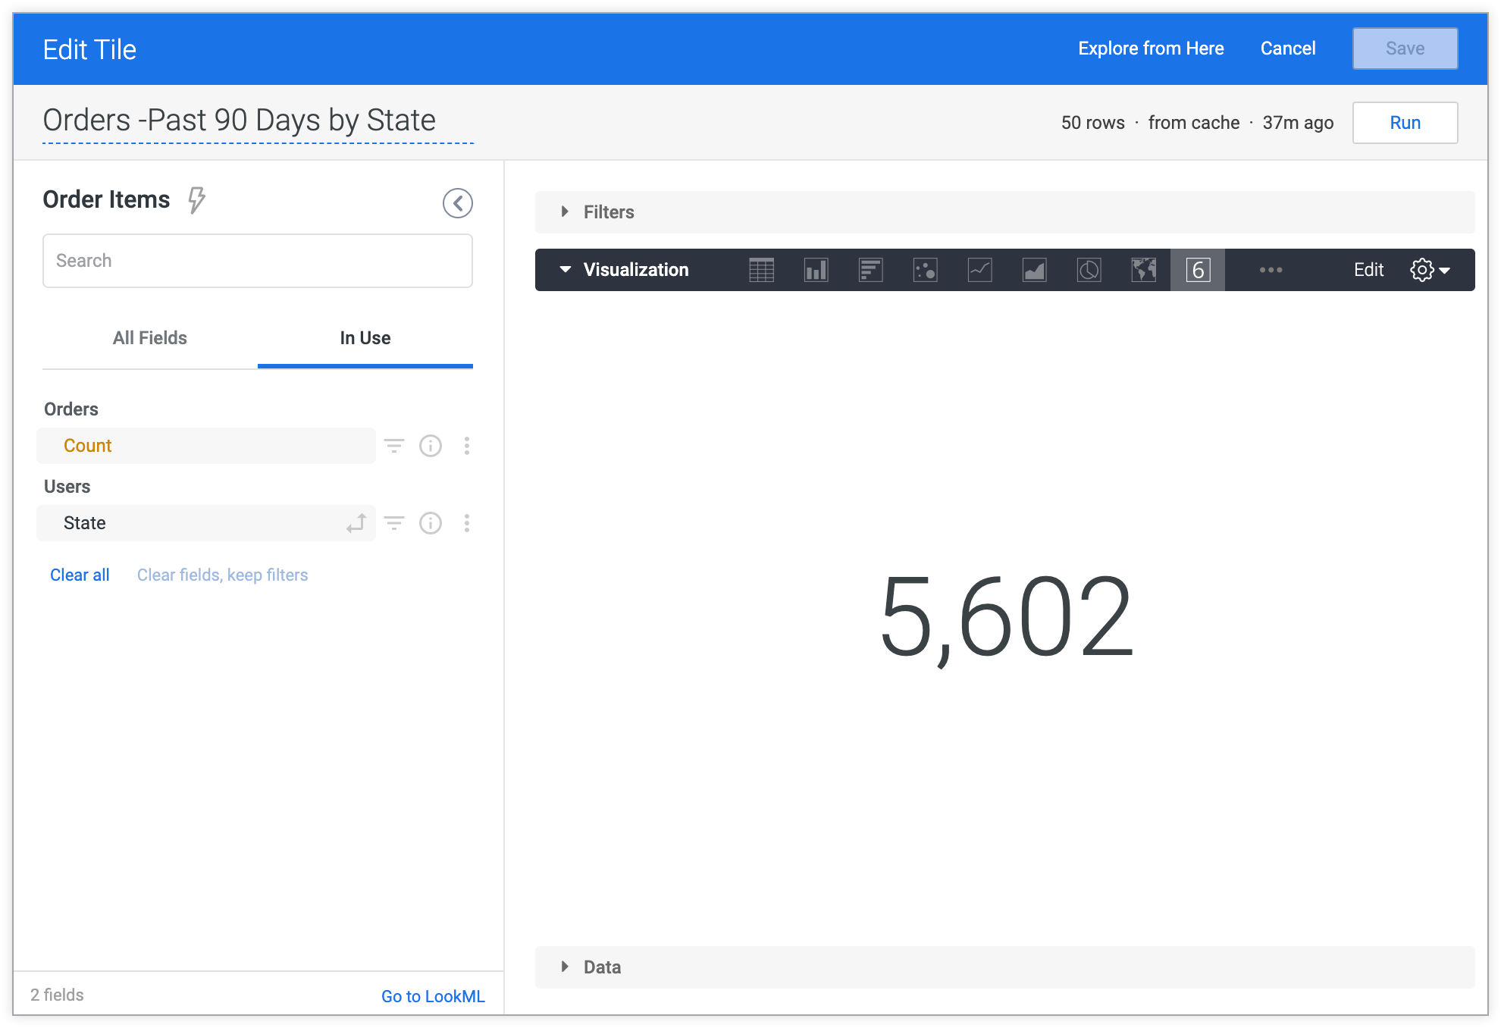The image size is (1501, 1028).
Task: Select the scatter plot visualization icon
Action: (924, 271)
